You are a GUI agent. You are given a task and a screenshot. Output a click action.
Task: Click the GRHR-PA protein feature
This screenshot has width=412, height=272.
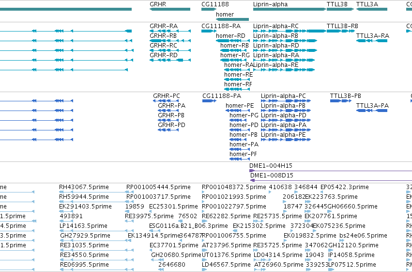tap(168, 111)
